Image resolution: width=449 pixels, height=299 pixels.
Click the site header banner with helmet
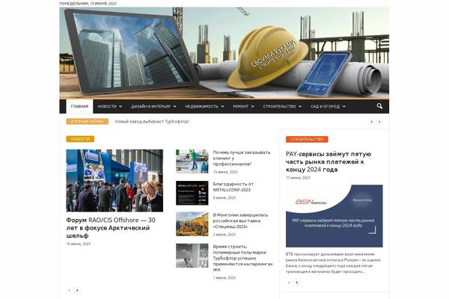[224, 53]
